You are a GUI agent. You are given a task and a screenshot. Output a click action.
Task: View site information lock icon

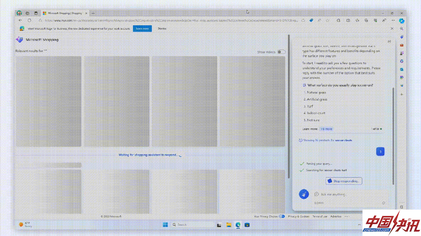[40, 20]
